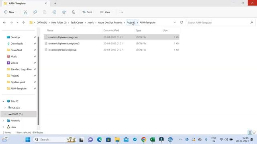Add a new File Explorer tab
The image size is (257, 144).
55,3
